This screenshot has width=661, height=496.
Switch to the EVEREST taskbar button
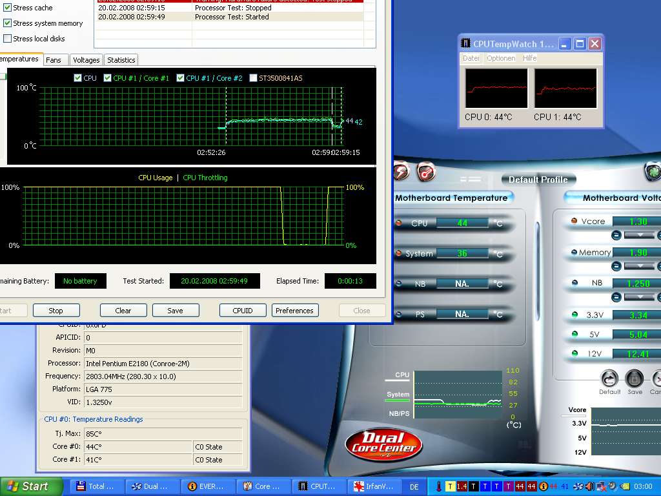click(x=208, y=486)
